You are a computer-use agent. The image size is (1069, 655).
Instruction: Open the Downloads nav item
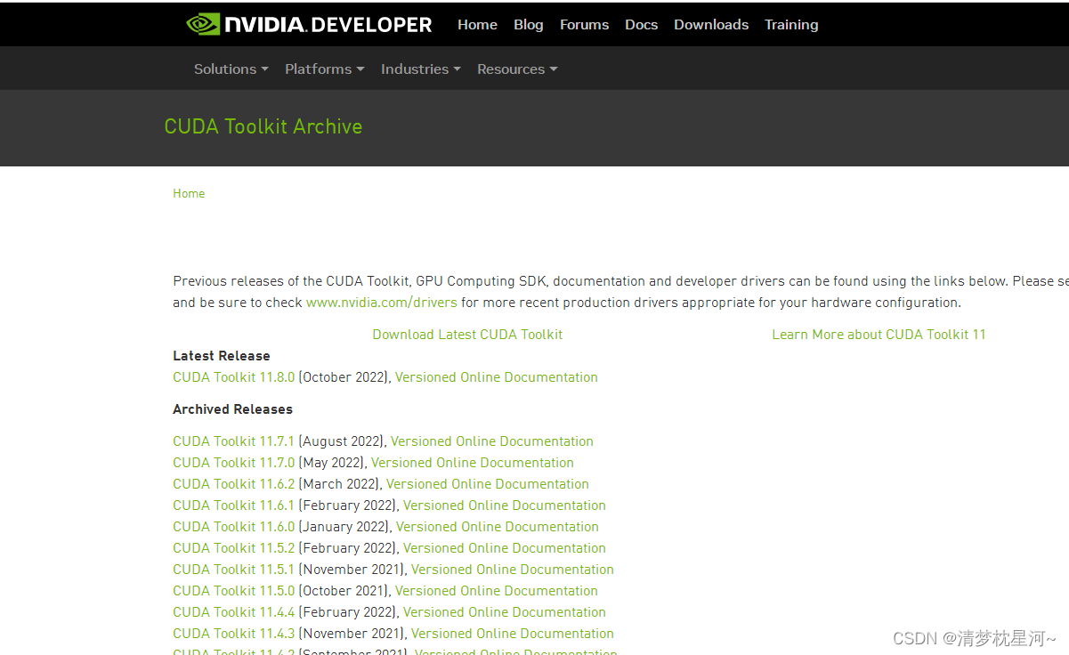click(x=711, y=25)
